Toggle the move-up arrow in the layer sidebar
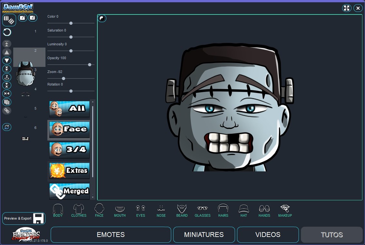Viewport: 365px width, 245px height. [6, 52]
